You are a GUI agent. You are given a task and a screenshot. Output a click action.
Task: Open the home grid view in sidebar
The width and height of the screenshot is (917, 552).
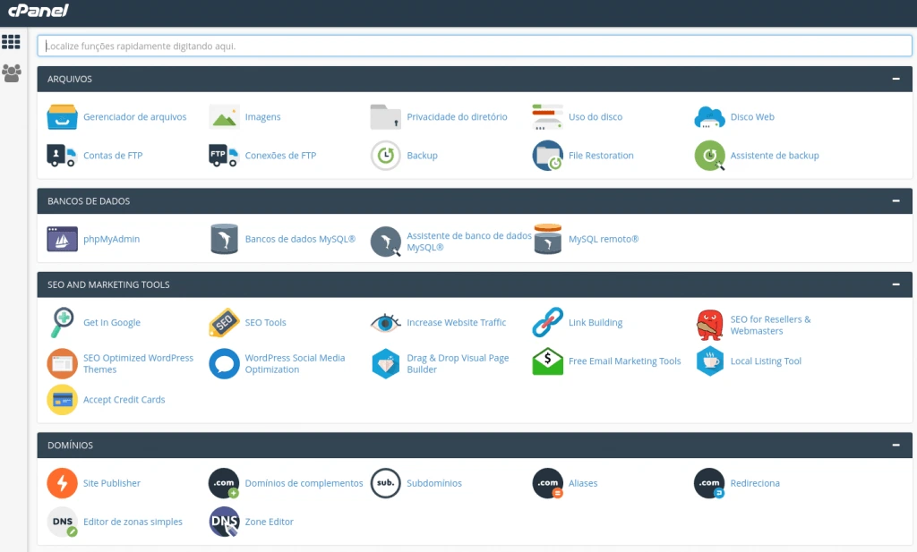pos(12,42)
